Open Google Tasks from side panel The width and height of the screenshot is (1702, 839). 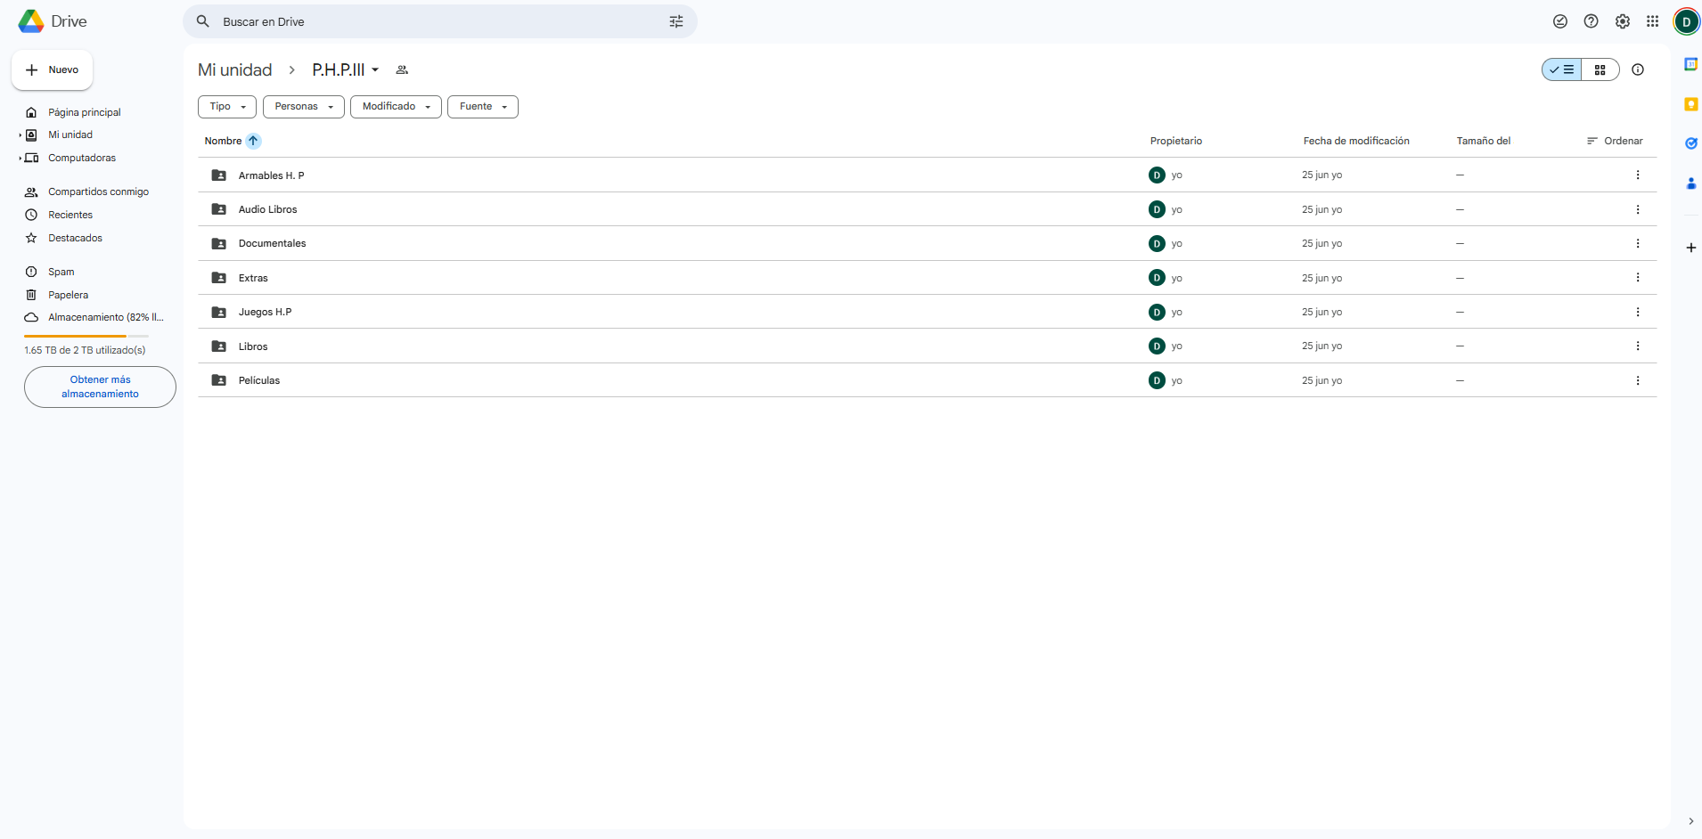(1690, 143)
